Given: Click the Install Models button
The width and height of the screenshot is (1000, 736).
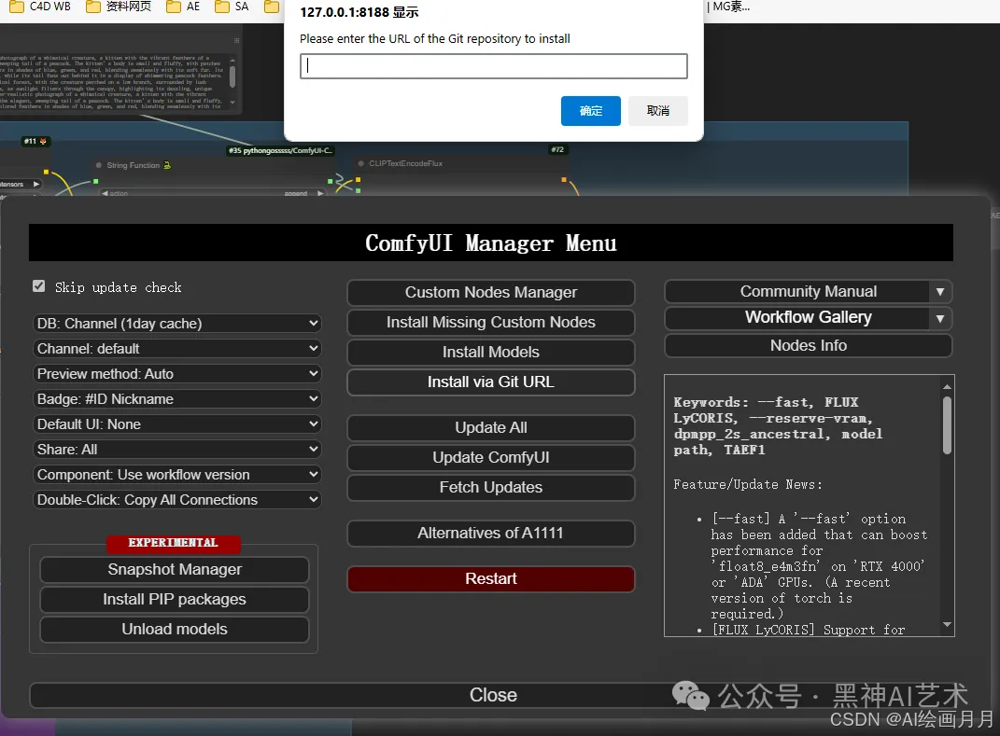Looking at the screenshot, I should pyautogui.click(x=490, y=353).
